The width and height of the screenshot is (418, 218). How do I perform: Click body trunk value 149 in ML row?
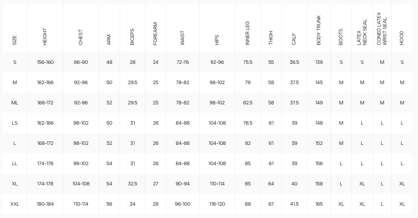[x=319, y=103]
